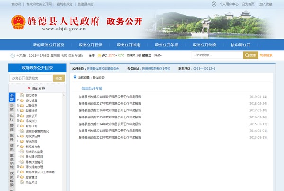Expand the 政策法规 tree node
This screenshot has width=284, height=191.
[18, 110]
